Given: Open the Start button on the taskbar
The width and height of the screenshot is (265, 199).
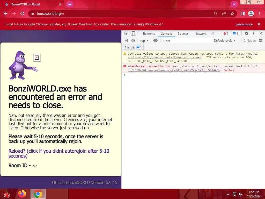Looking at the screenshot, I should 6,194.
